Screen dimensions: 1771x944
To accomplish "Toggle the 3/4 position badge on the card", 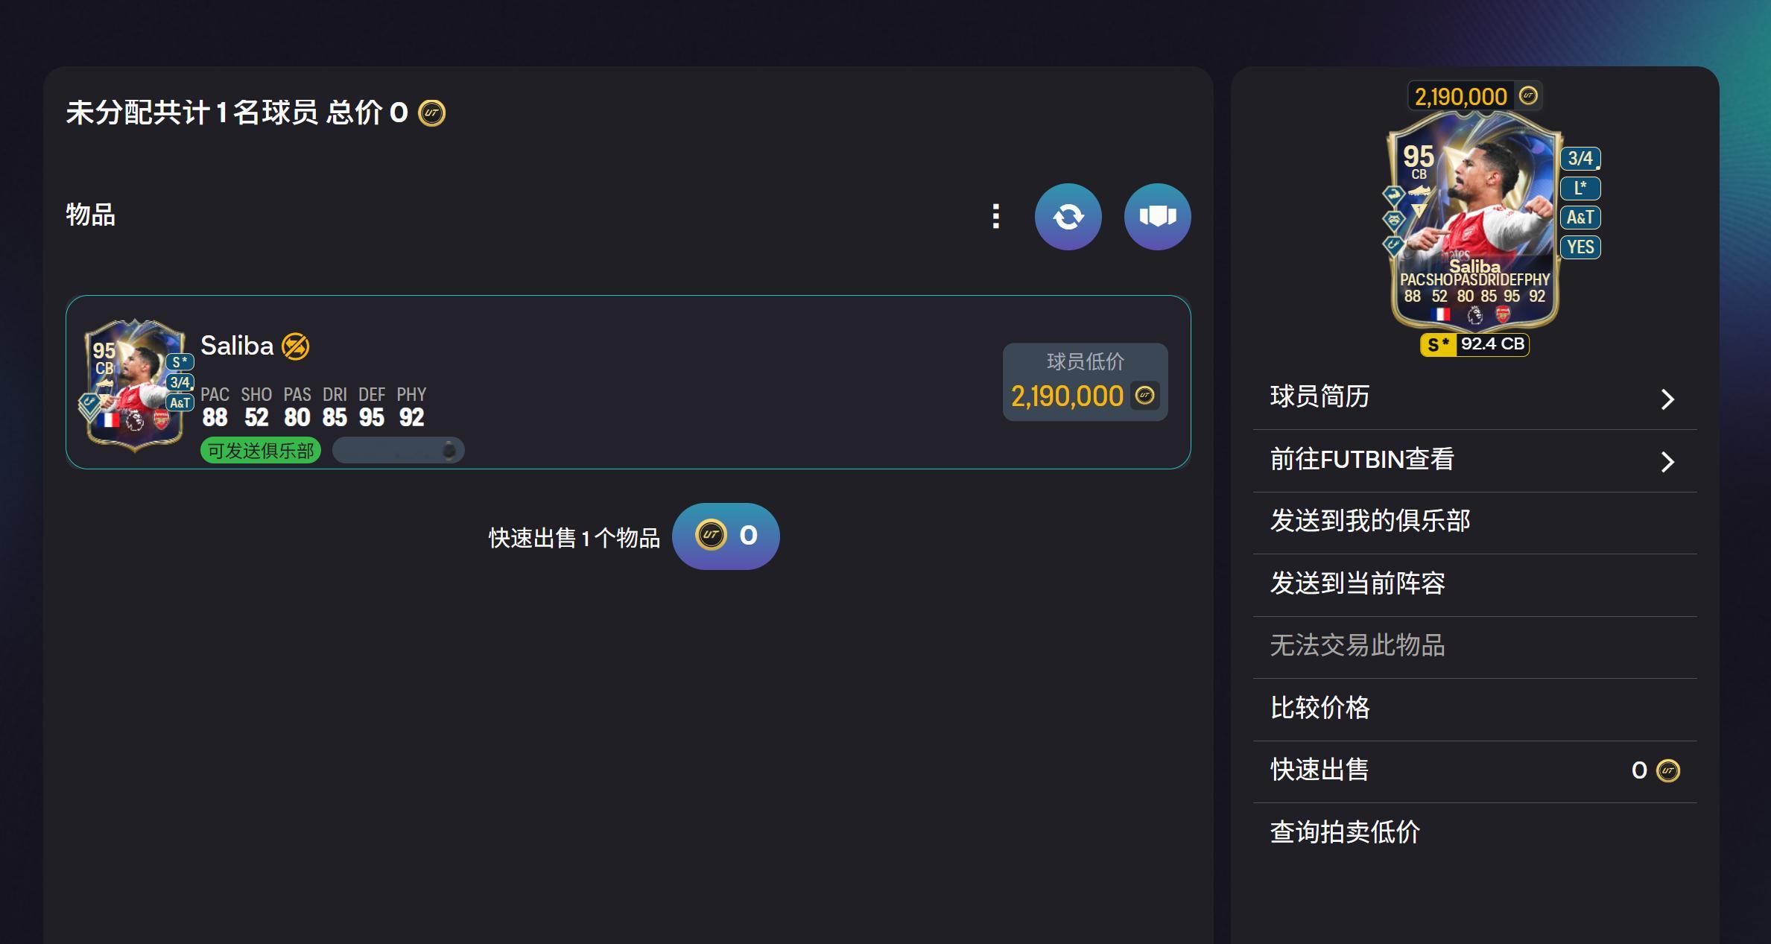I will pos(1580,159).
